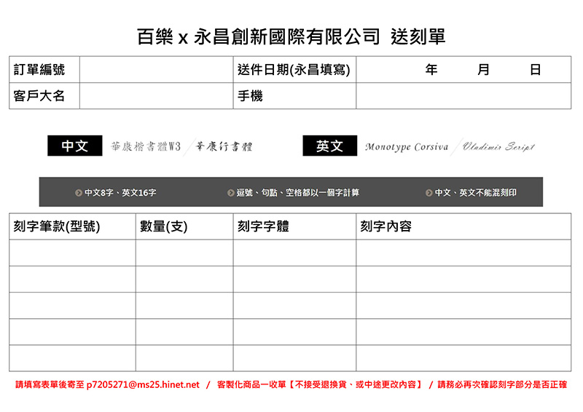Click the arrow icon beside 中文8字、英文16字
Viewport: 583px width, 412px height.
click(x=79, y=193)
